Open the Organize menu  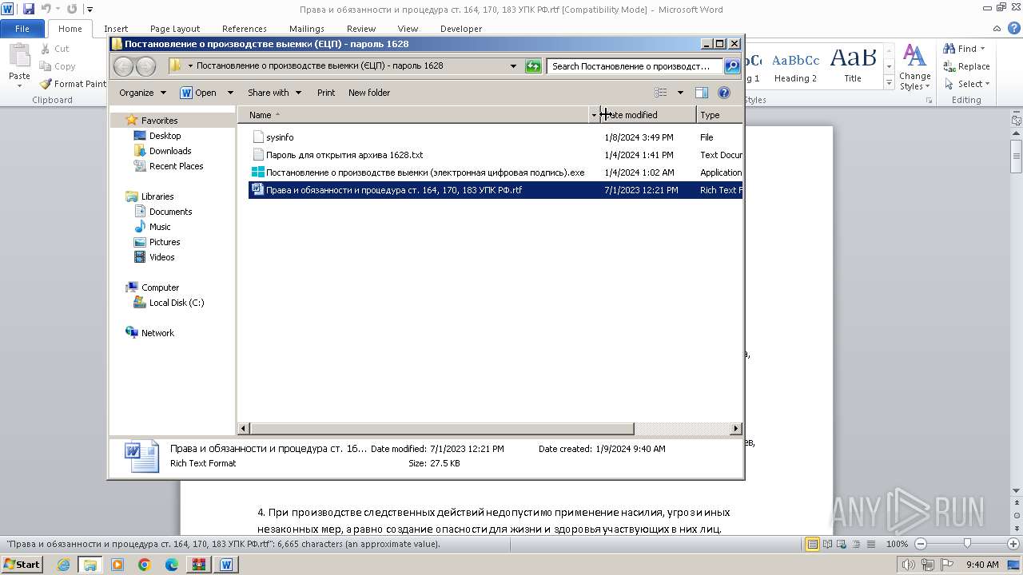(142, 93)
